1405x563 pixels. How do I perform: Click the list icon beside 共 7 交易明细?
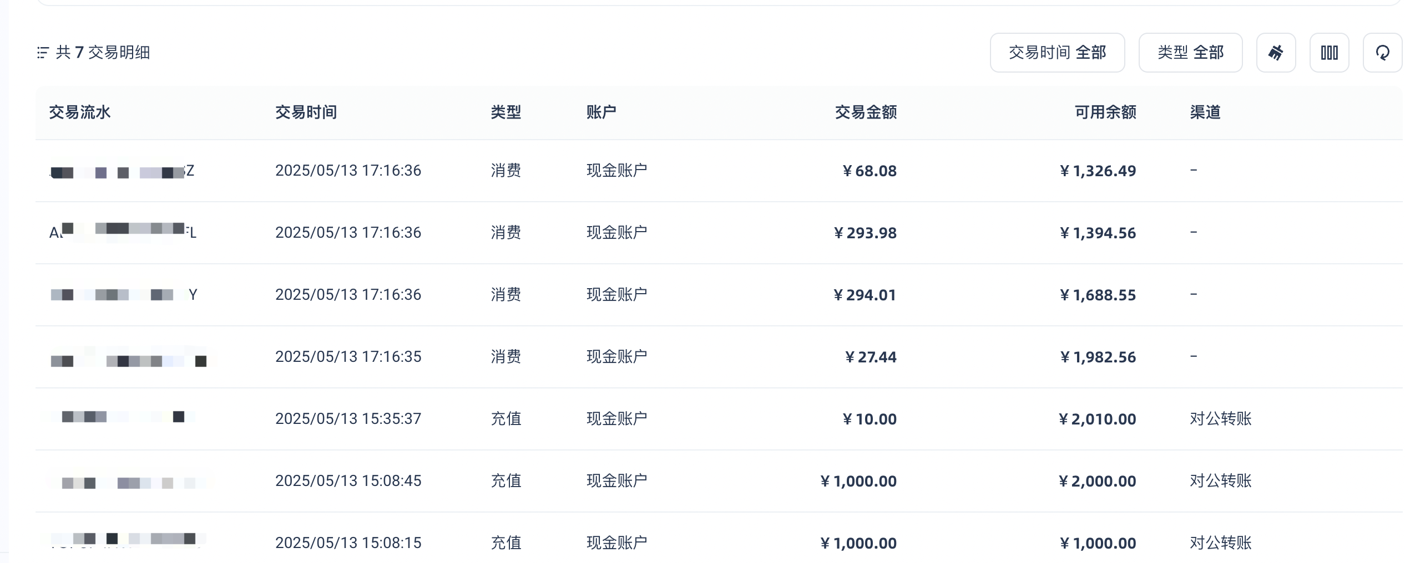pos(43,53)
